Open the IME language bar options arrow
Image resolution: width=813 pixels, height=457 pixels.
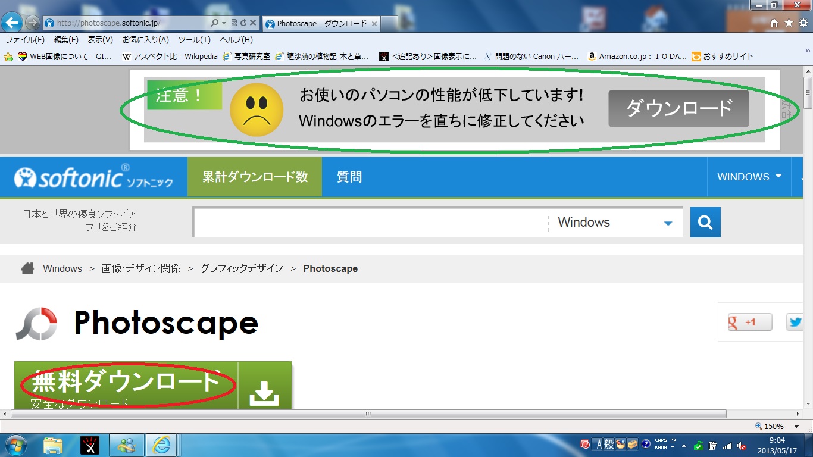pos(673,447)
